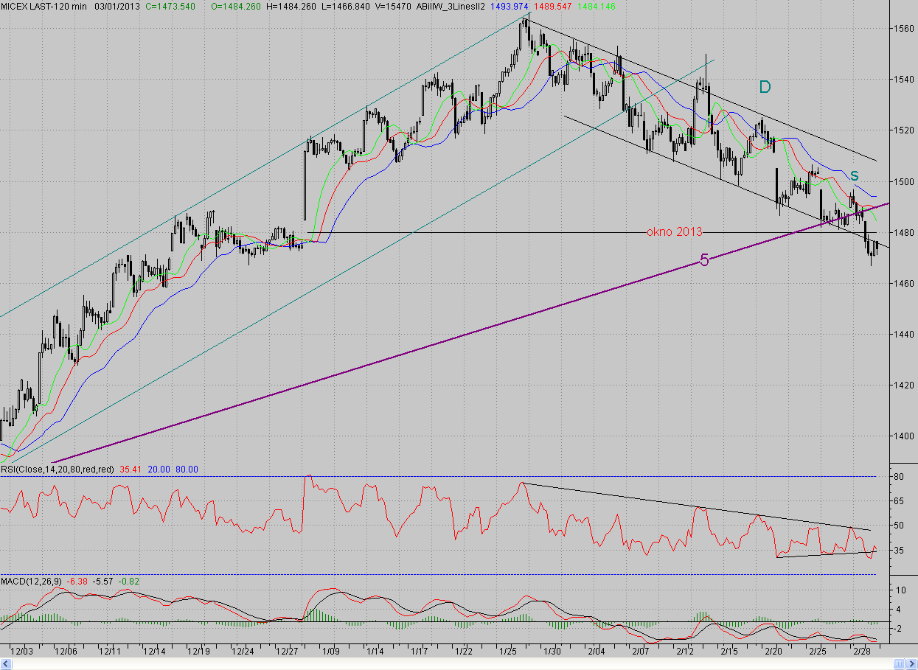Click the green letter S annotation
This screenshot has height=670, width=918.
(854, 175)
